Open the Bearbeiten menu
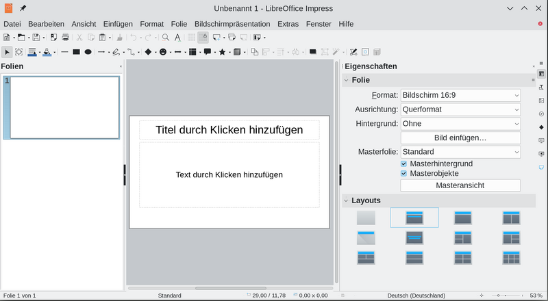Viewport: 548px width, 301px height. (46, 24)
